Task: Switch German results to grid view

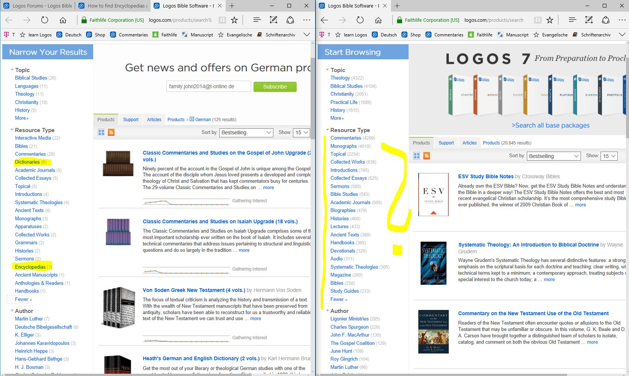Action: (101, 132)
